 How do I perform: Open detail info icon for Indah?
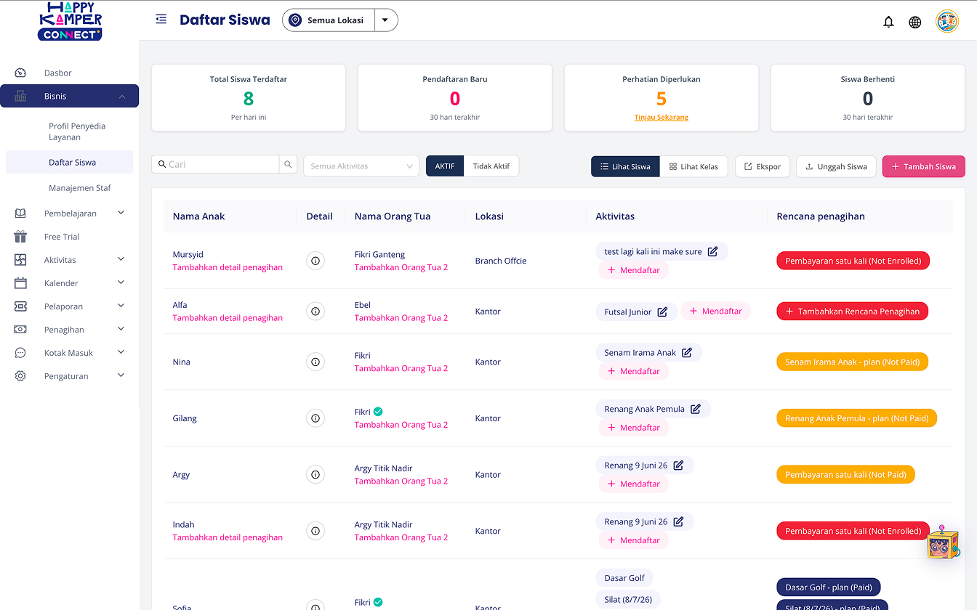coord(315,531)
